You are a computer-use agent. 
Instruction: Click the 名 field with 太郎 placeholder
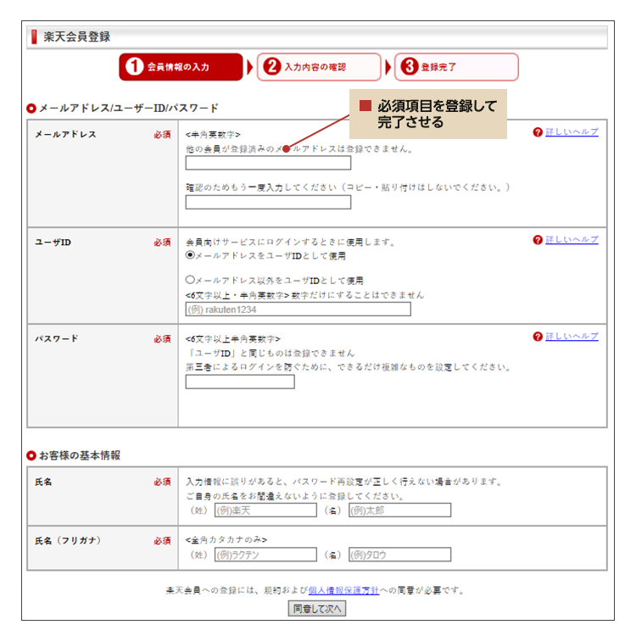coord(400,510)
